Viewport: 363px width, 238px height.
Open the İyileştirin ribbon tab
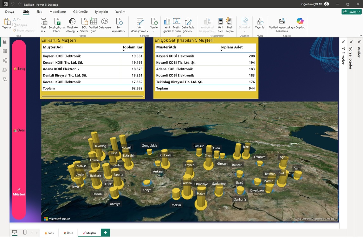[x=101, y=12]
